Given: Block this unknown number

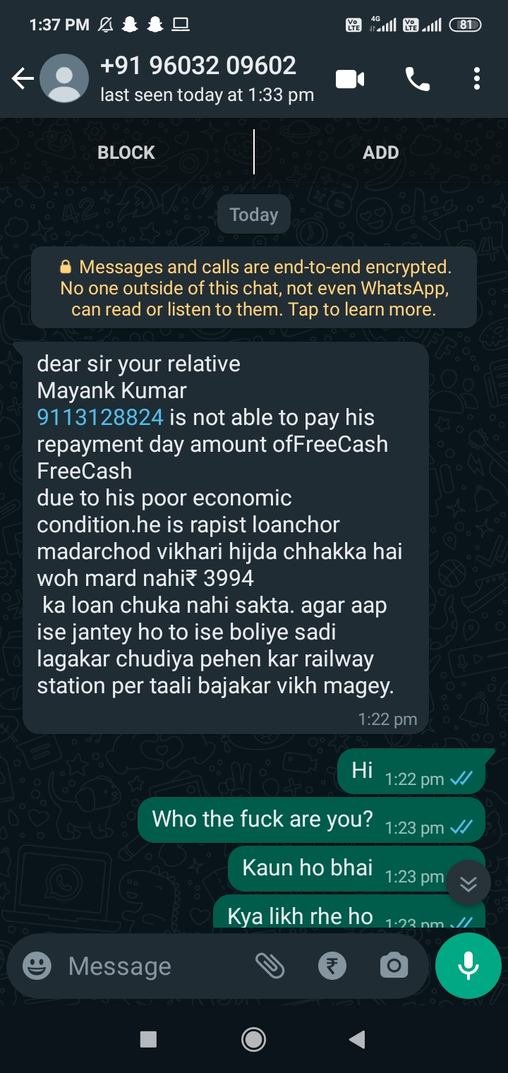Looking at the screenshot, I should click(x=126, y=152).
